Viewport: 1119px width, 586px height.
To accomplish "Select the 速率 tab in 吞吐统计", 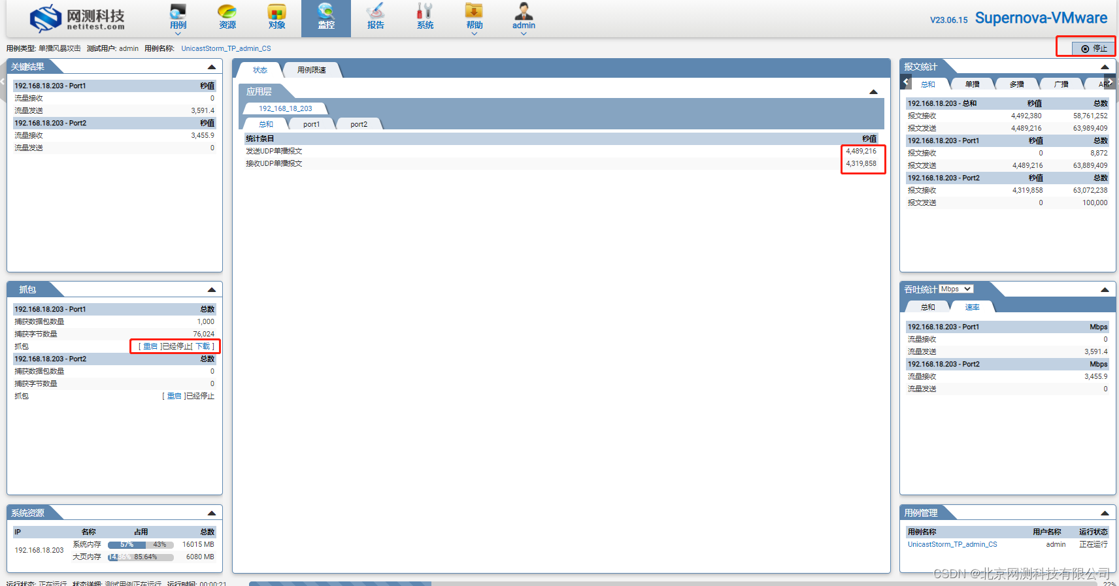I will click(973, 307).
